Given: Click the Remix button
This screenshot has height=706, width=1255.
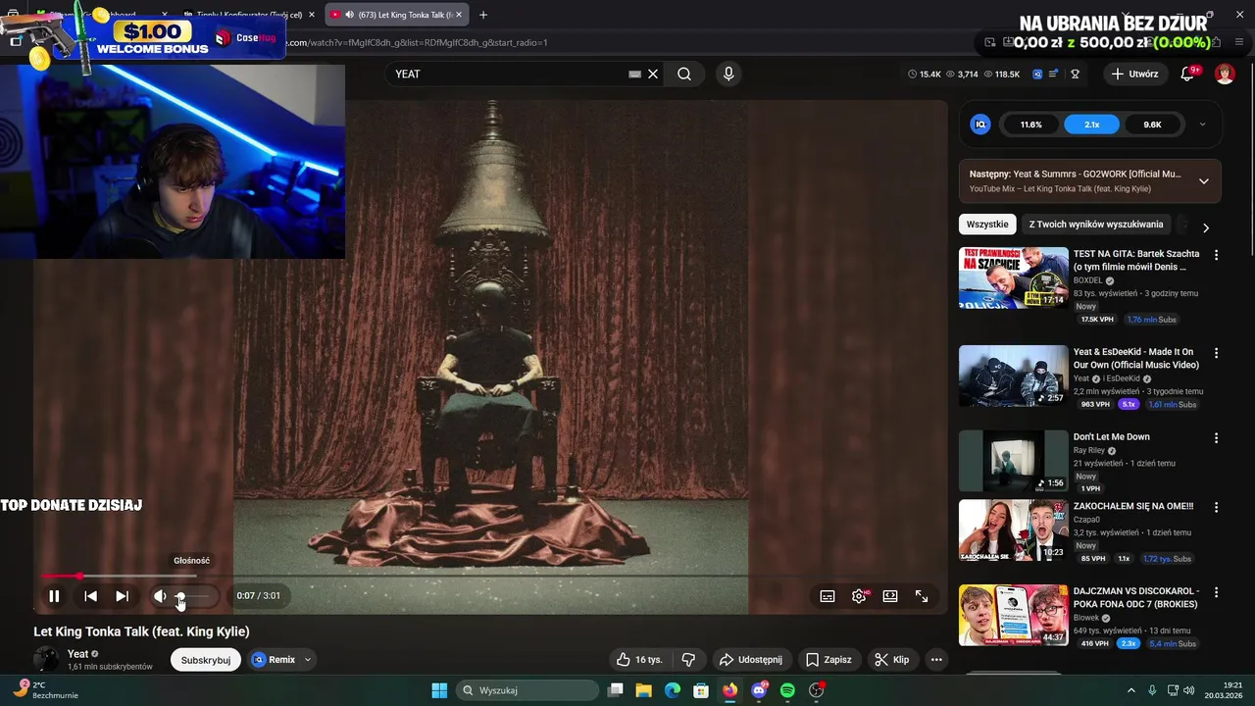Looking at the screenshot, I should [x=274, y=660].
